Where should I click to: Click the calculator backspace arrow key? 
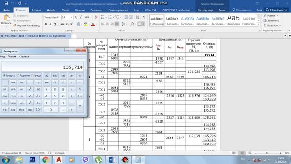[x=46, y=82]
